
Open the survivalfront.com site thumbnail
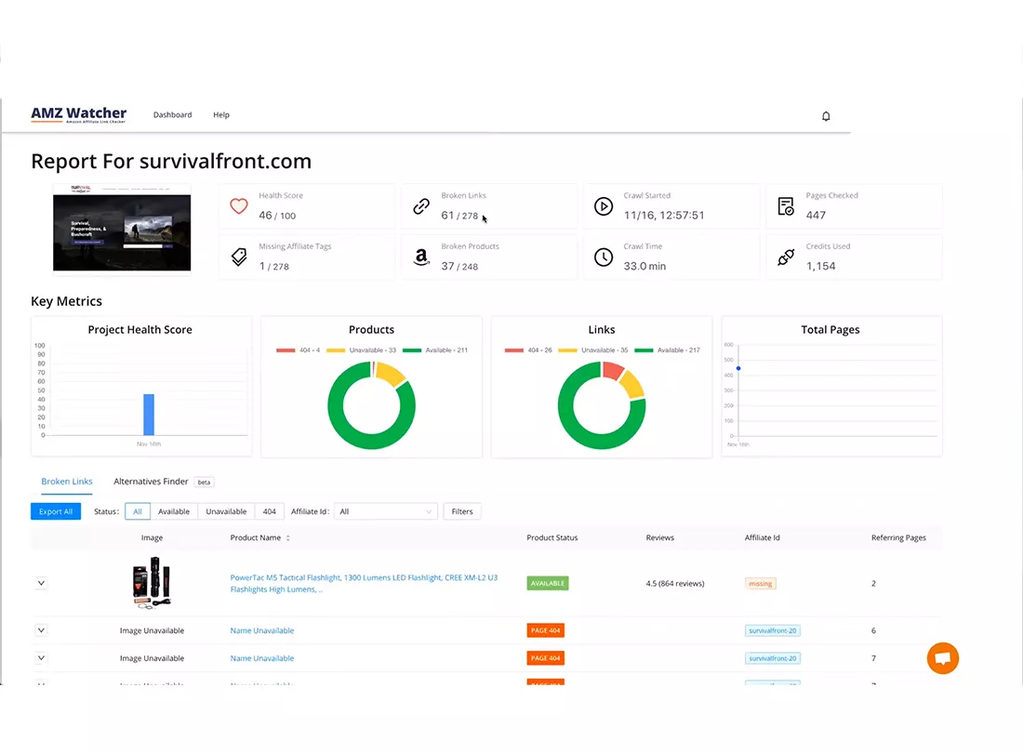[122, 228]
